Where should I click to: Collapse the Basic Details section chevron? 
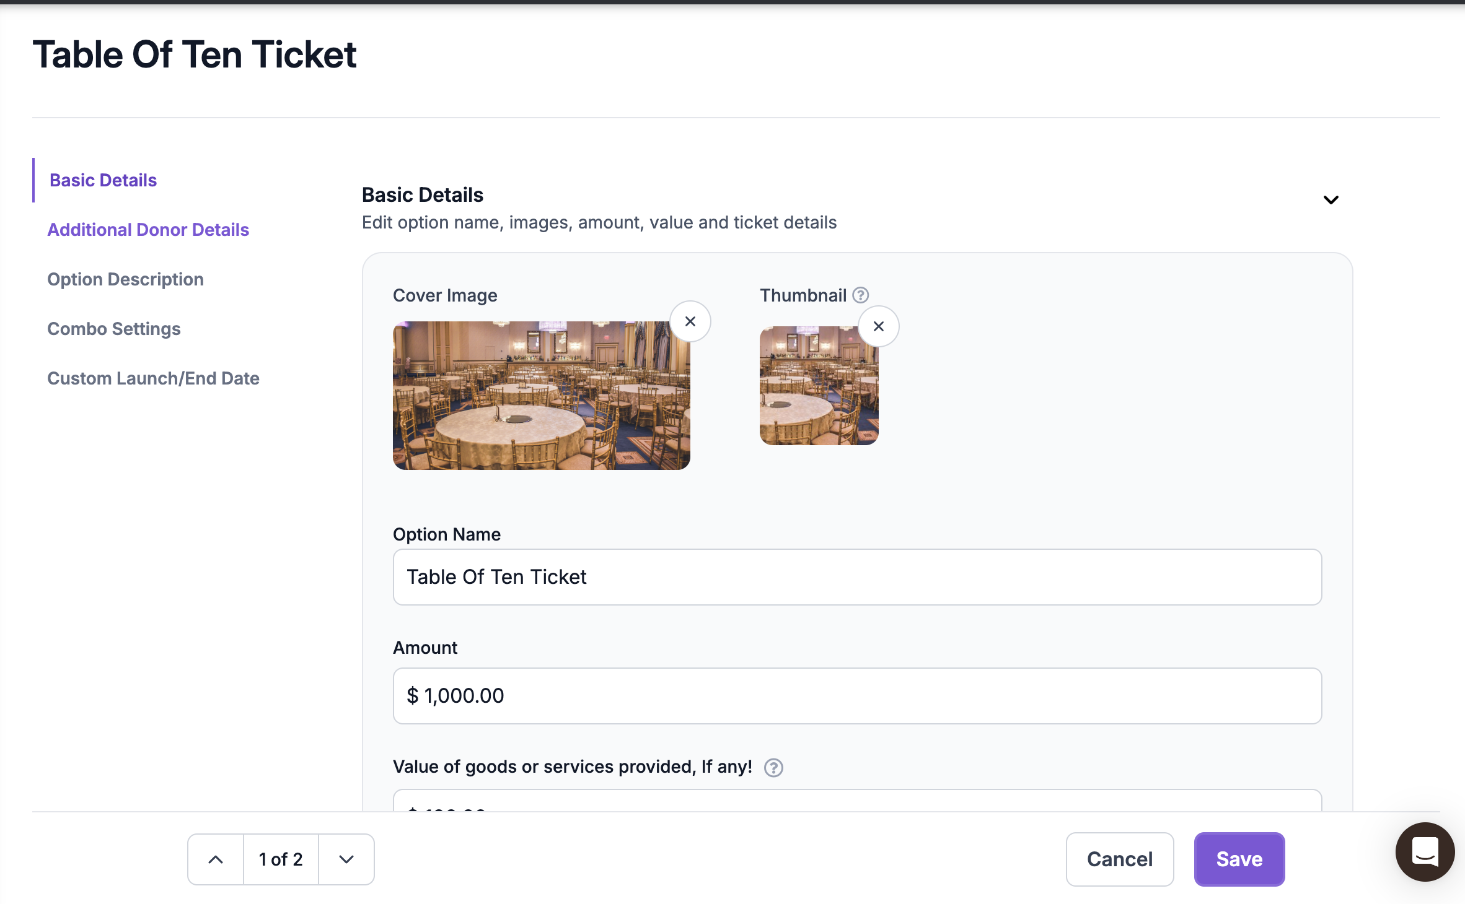coord(1331,200)
